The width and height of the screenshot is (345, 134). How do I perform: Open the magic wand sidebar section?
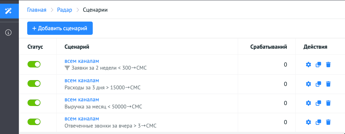click(x=8, y=11)
